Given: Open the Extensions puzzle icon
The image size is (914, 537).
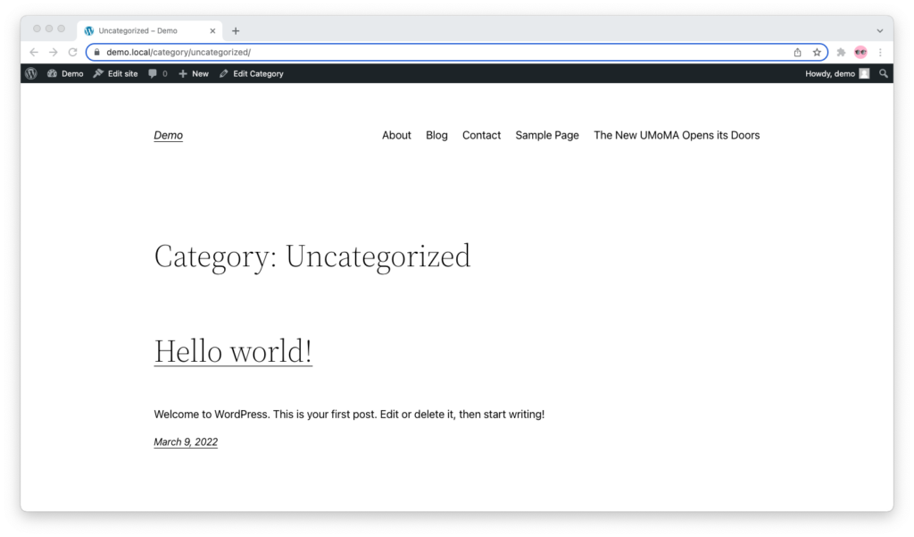Looking at the screenshot, I should pos(841,52).
